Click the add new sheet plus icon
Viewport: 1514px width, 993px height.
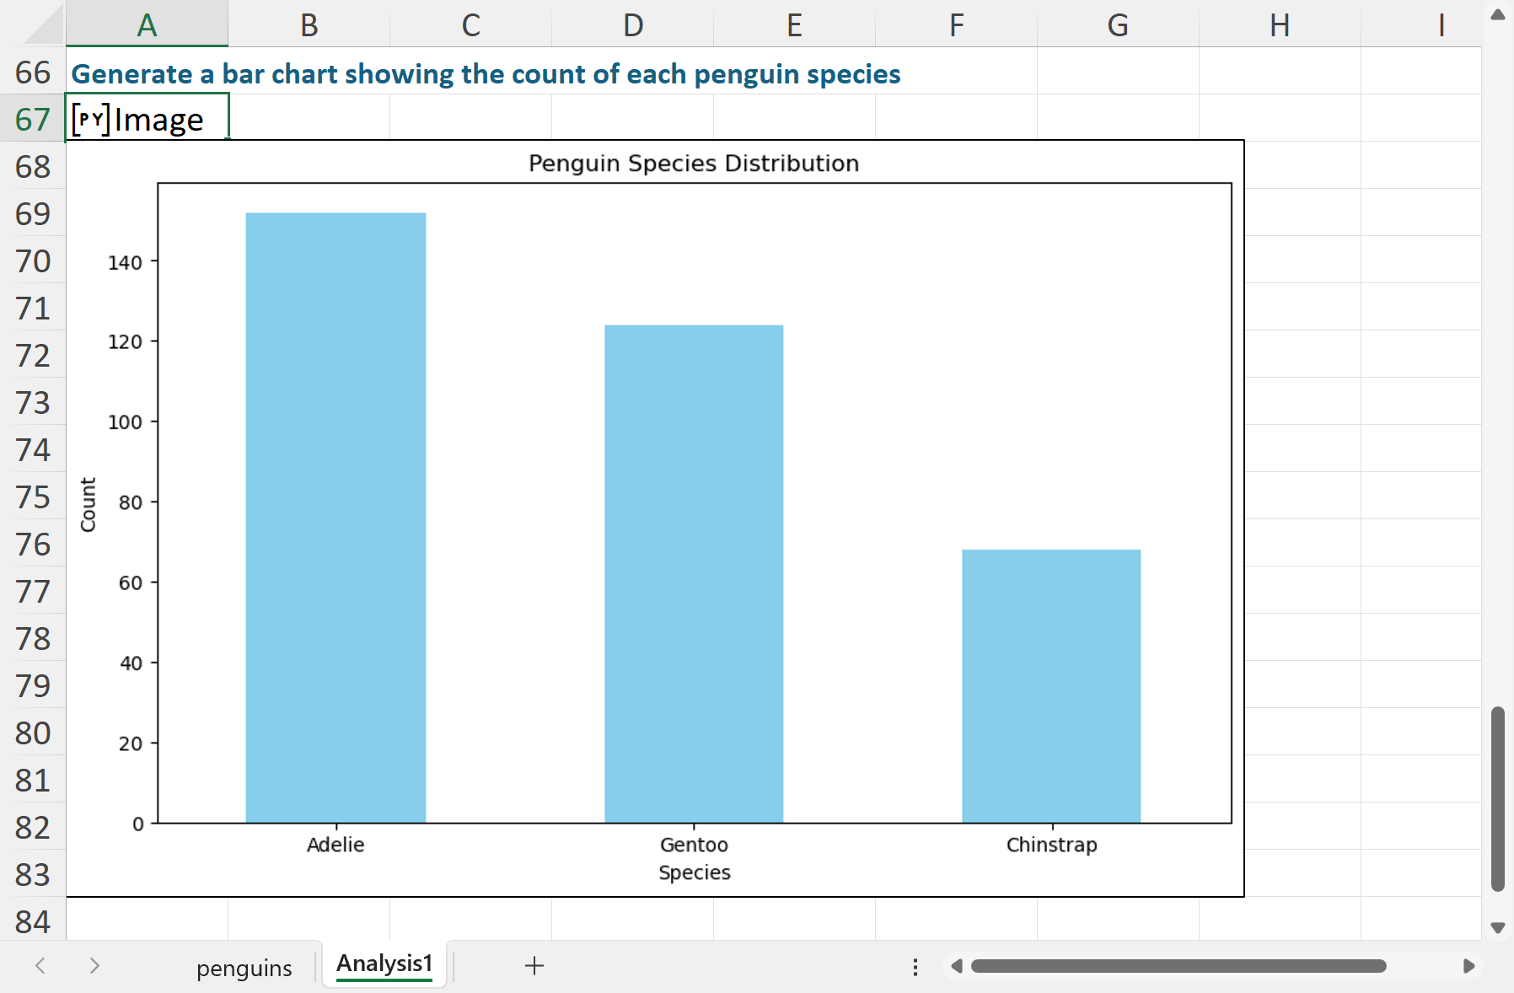click(534, 966)
